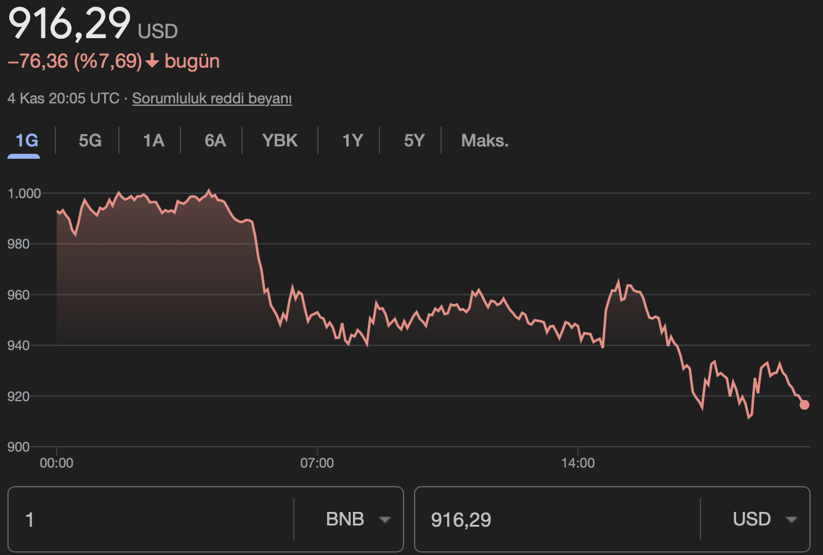Image resolution: width=823 pixels, height=555 pixels.
Task: Select the Maks. time range
Action: (x=484, y=140)
